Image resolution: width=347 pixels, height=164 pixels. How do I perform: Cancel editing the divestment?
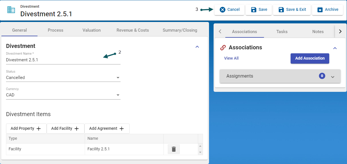tap(229, 10)
